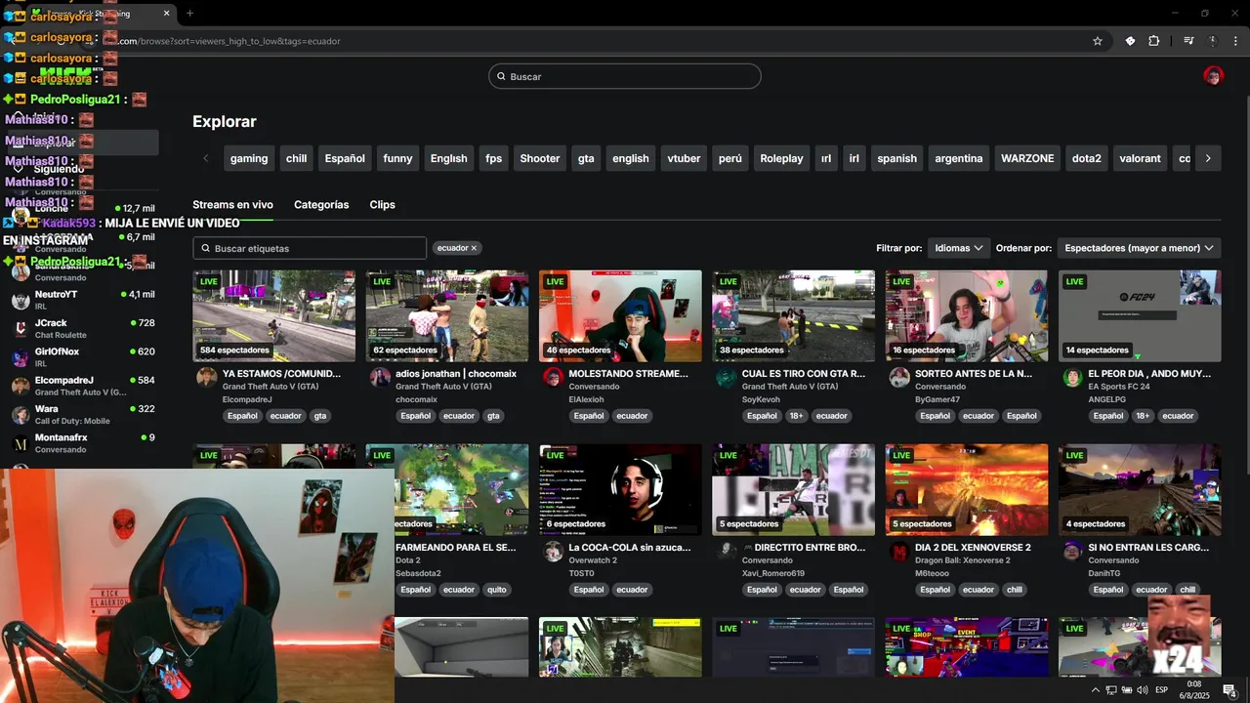Switch to Streams en vivo tab
The width and height of the screenshot is (1250, 703).
coord(232,205)
